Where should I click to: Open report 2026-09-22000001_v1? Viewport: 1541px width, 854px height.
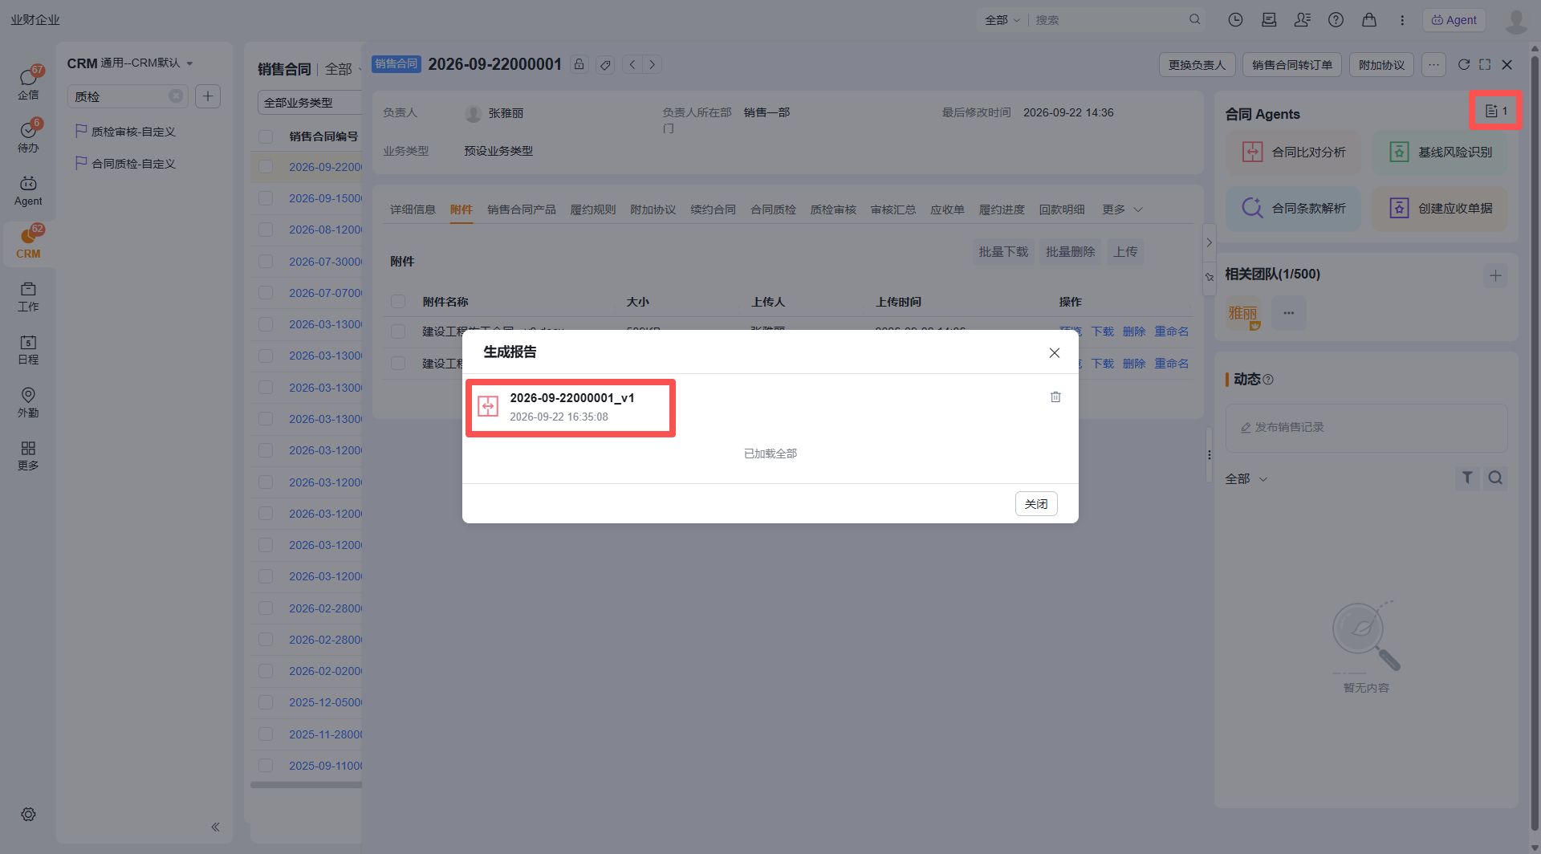pos(571,408)
